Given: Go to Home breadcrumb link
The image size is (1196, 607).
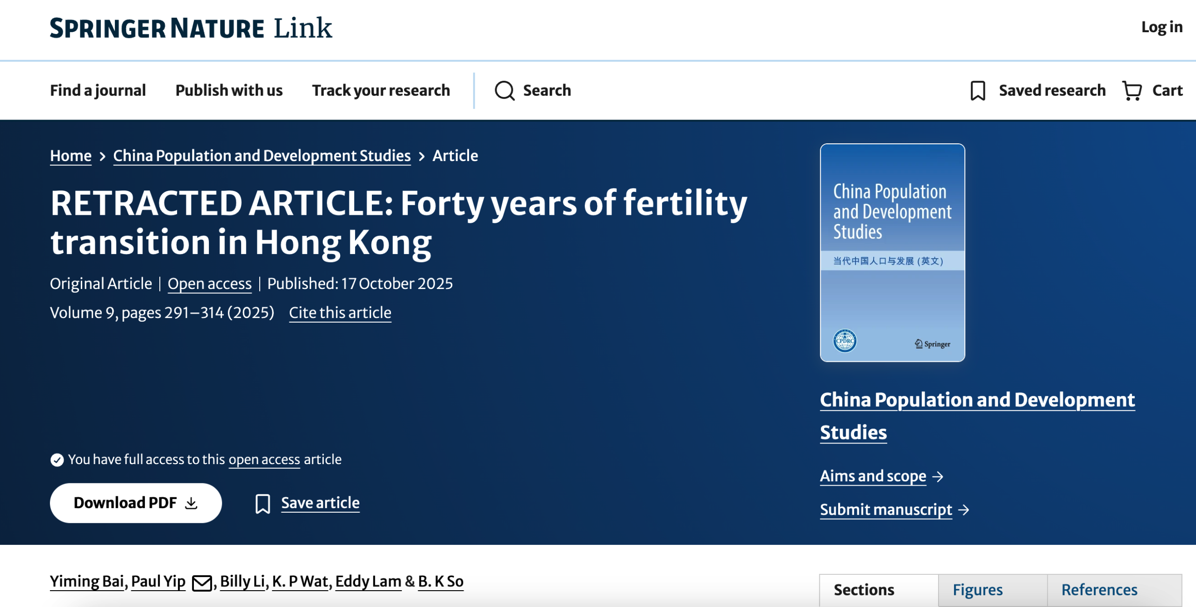Looking at the screenshot, I should pos(71,155).
